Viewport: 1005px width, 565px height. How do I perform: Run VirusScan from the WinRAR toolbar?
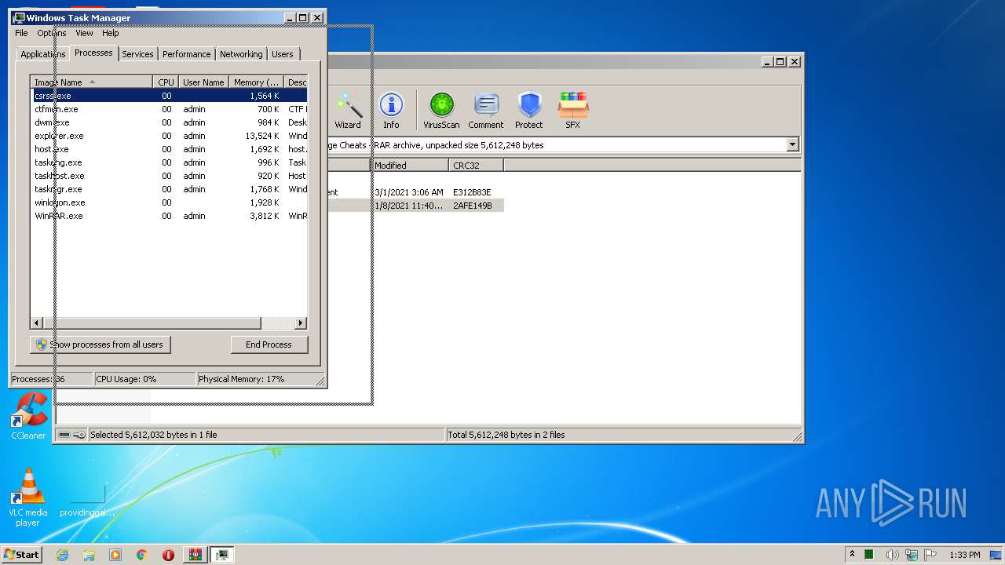[441, 111]
